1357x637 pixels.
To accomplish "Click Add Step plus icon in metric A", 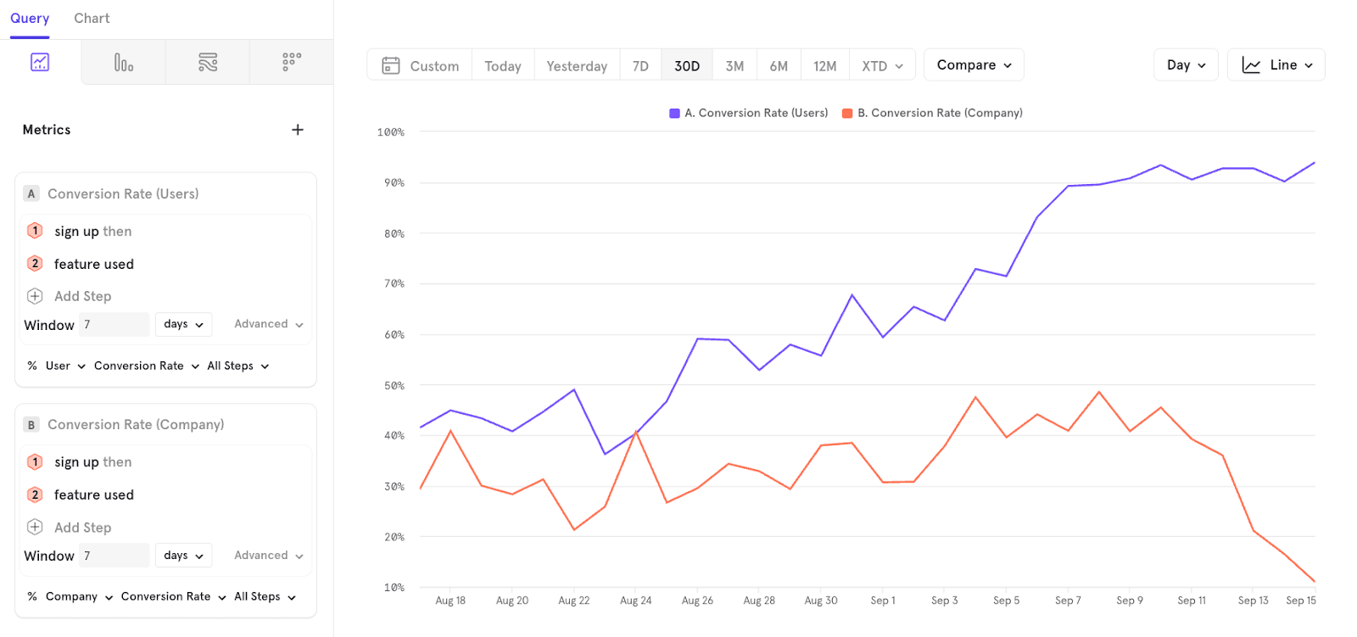I will (35, 296).
